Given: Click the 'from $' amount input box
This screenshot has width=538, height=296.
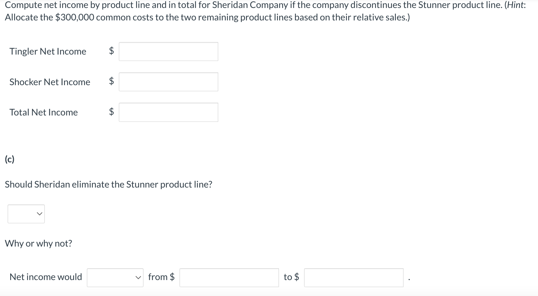Looking at the screenshot, I should click(x=229, y=277).
